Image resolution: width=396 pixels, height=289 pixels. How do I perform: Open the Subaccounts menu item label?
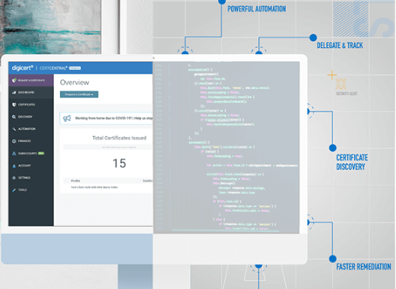(27, 154)
